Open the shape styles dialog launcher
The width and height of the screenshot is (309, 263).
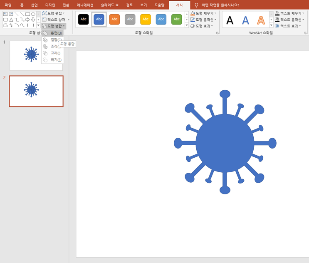[x=218, y=33]
